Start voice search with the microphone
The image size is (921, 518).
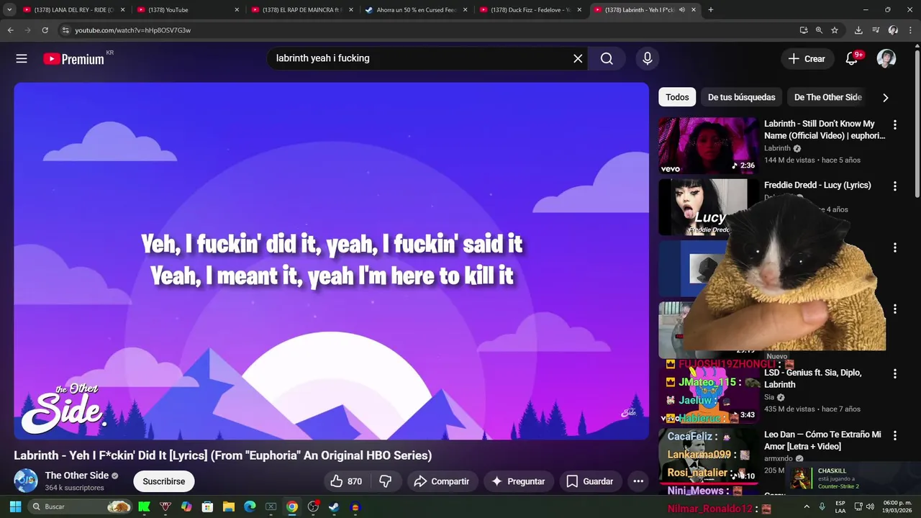click(648, 59)
